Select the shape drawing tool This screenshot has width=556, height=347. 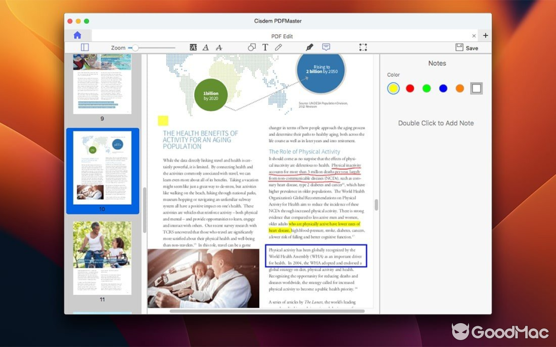[252, 47]
